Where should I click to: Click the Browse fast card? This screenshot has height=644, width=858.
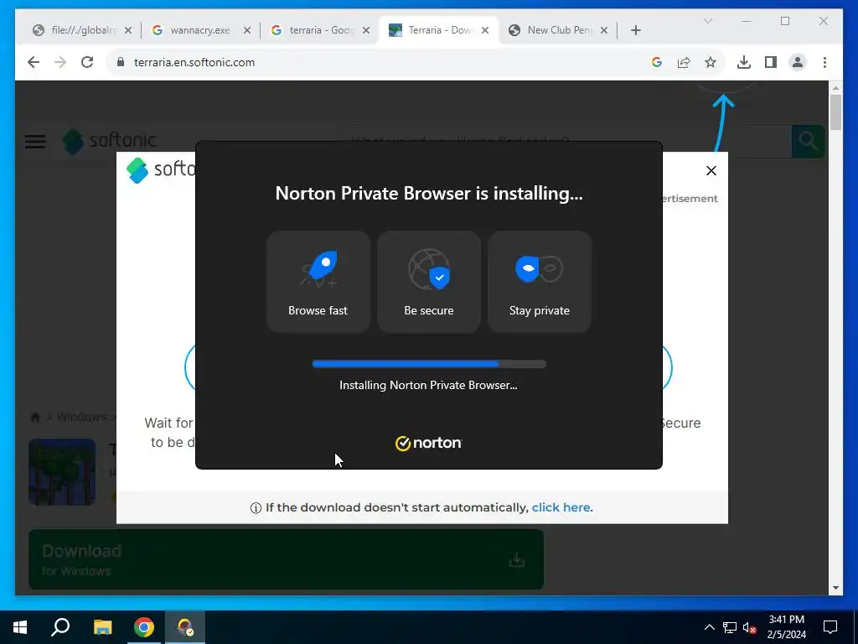[318, 282]
